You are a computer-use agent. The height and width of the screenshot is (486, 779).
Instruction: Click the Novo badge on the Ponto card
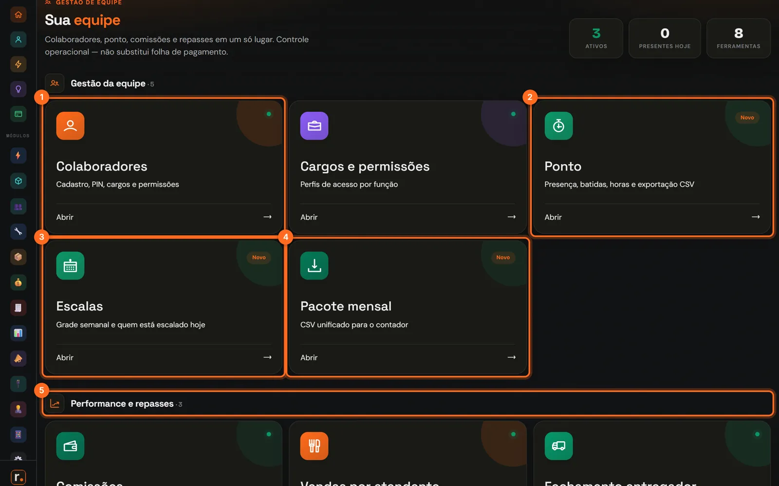click(747, 118)
